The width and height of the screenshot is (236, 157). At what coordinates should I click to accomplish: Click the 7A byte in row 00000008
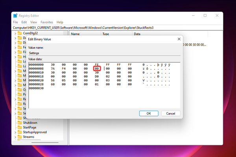pos(53,69)
